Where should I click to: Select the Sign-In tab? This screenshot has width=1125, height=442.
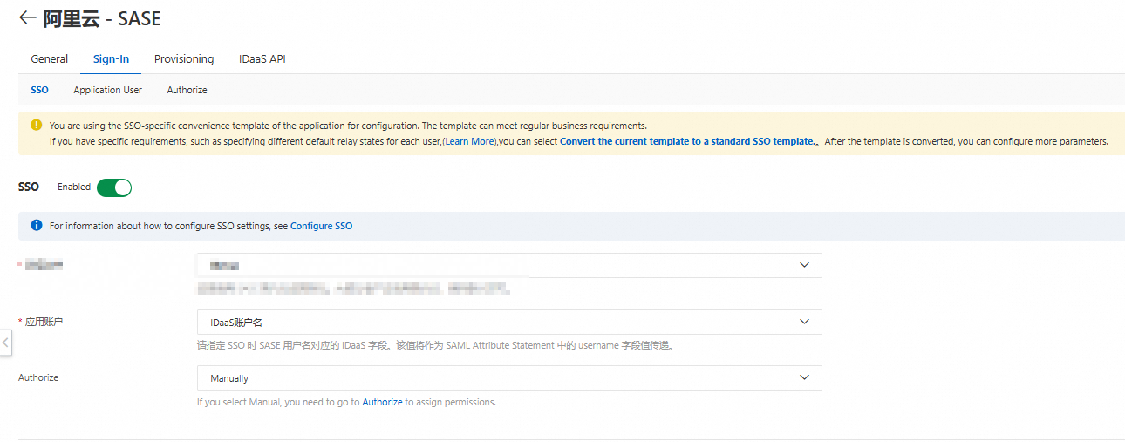tap(111, 59)
